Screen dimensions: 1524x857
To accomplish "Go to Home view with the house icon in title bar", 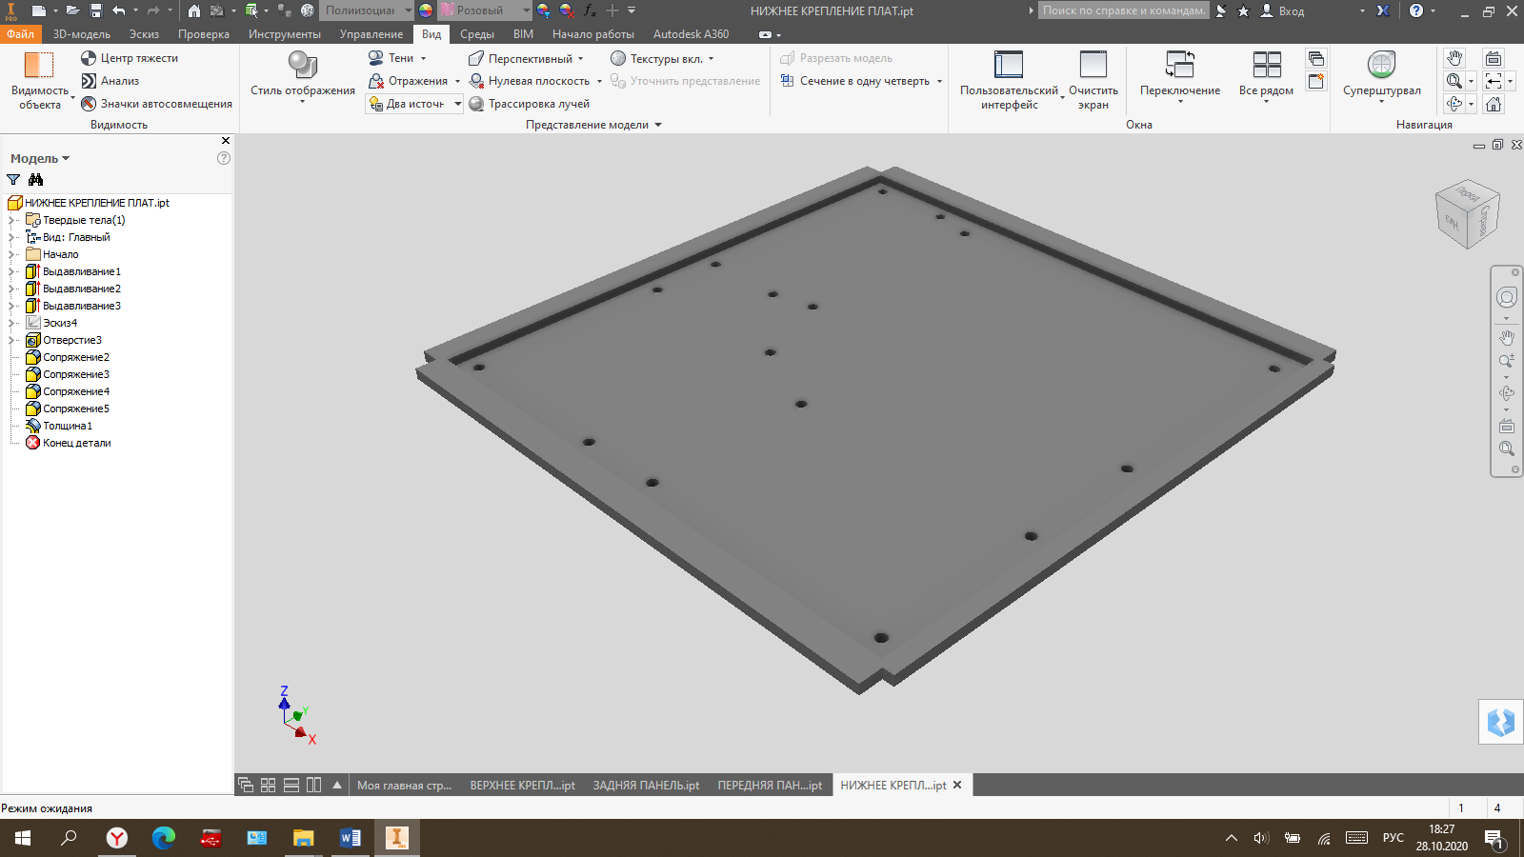I will click(194, 10).
